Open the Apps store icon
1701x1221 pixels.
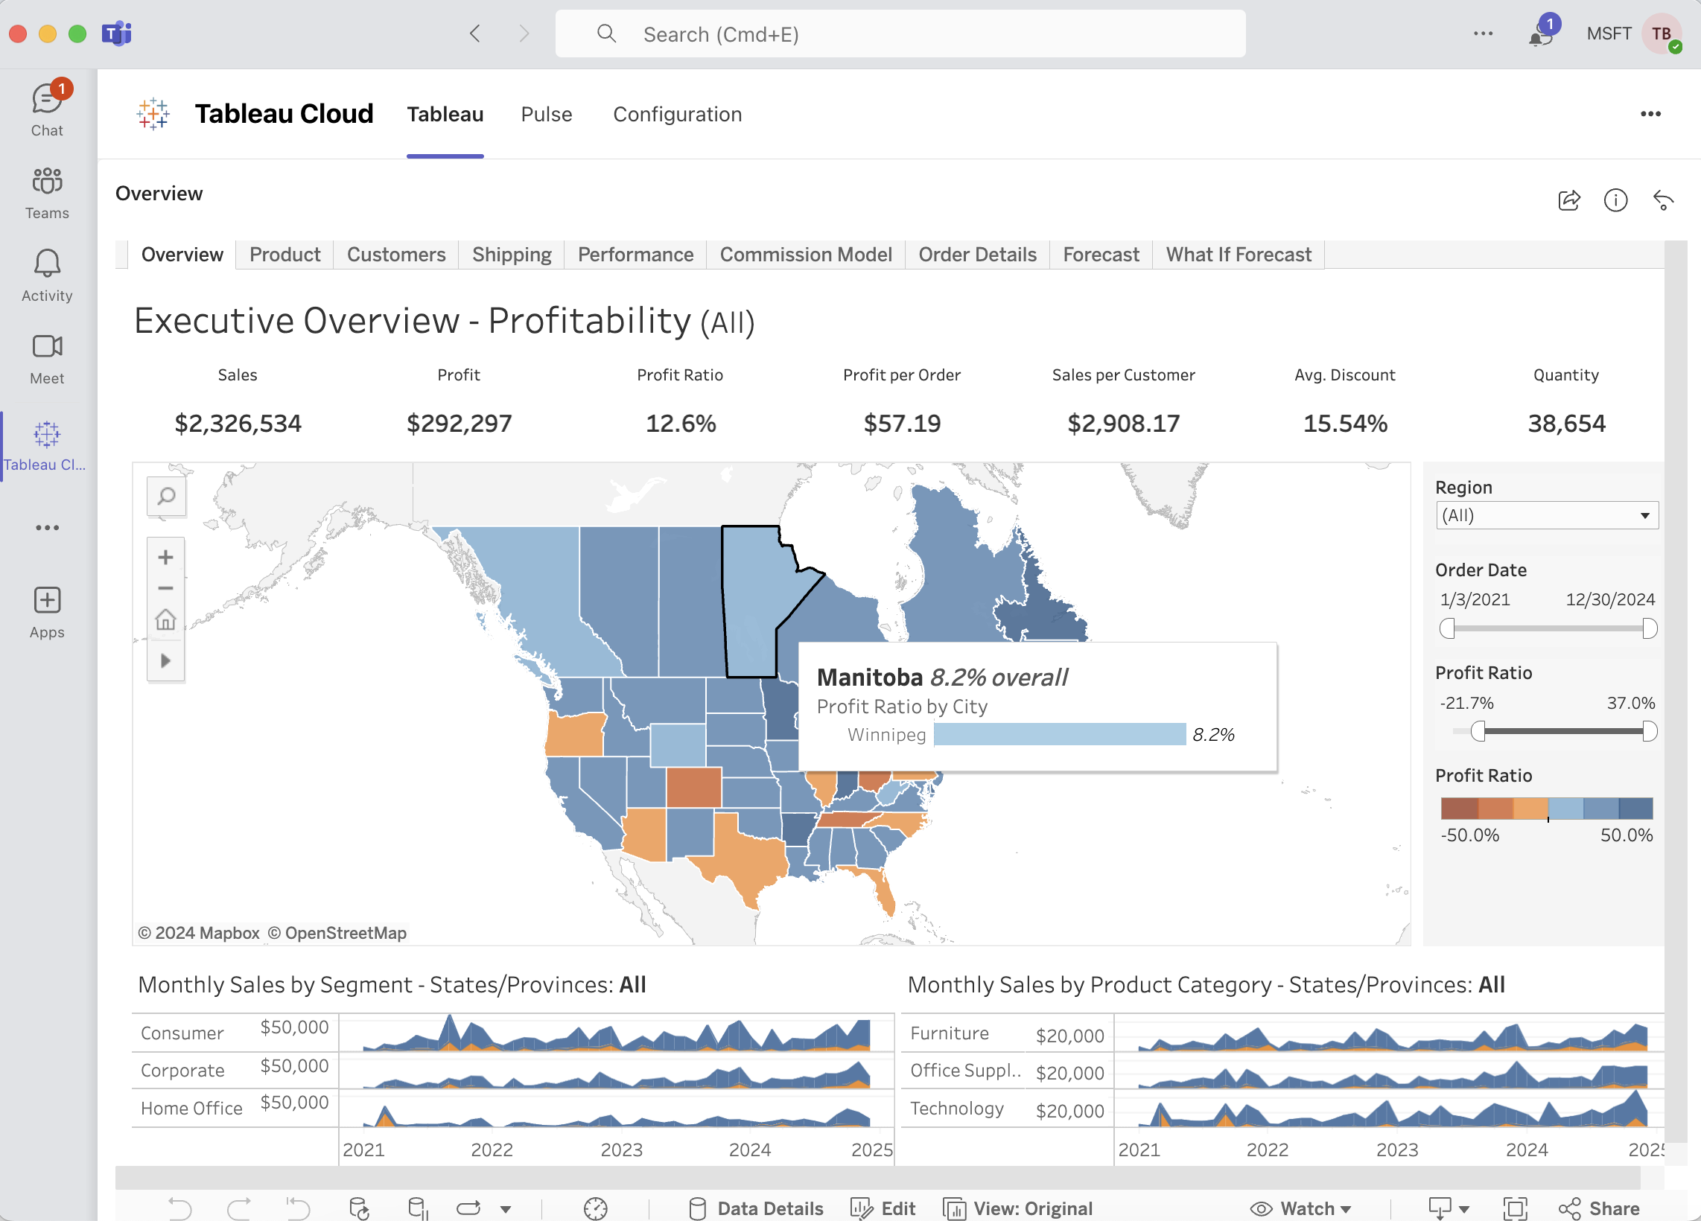click(x=46, y=612)
